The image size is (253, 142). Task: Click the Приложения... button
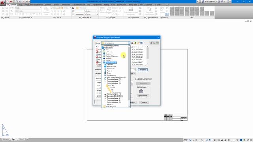tap(143, 96)
